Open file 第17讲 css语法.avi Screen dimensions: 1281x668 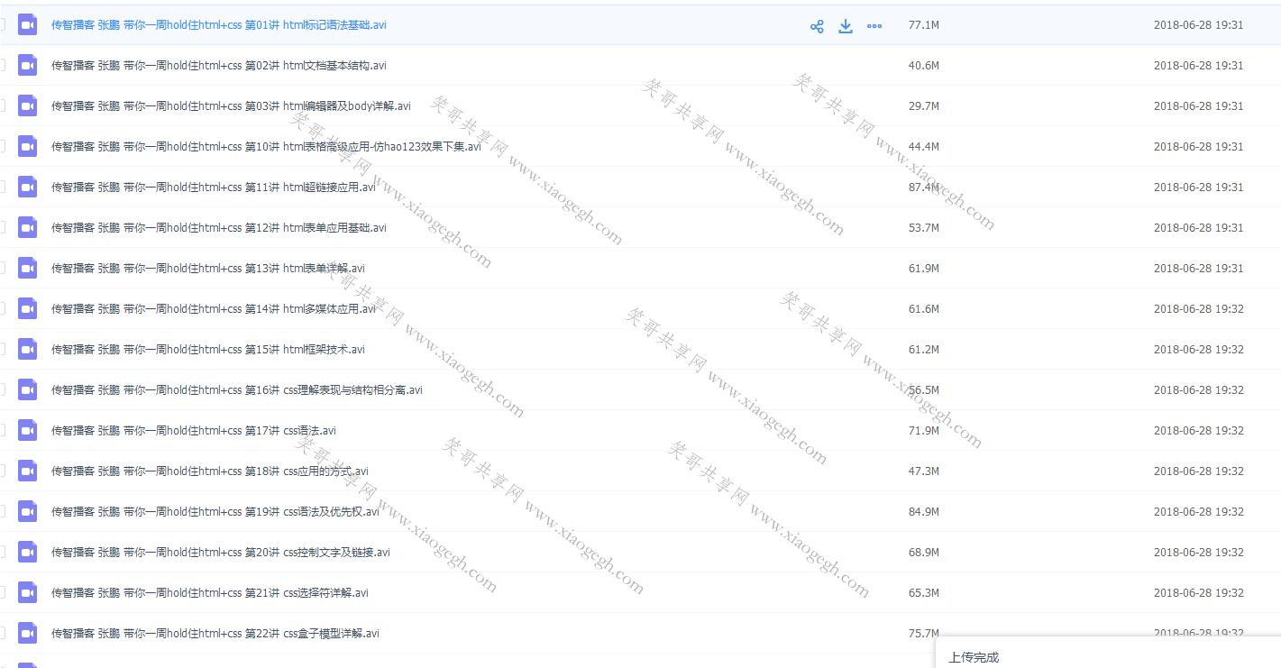click(x=194, y=431)
